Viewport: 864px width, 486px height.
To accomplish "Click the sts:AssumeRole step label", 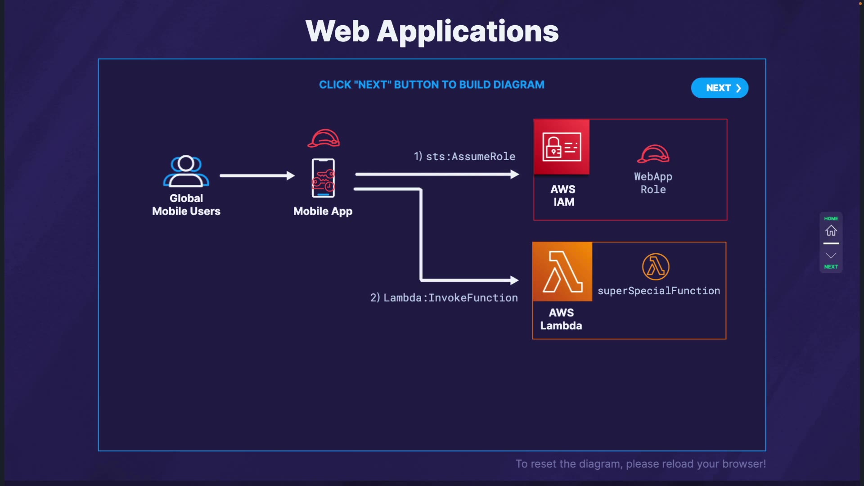I will click(464, 157).
